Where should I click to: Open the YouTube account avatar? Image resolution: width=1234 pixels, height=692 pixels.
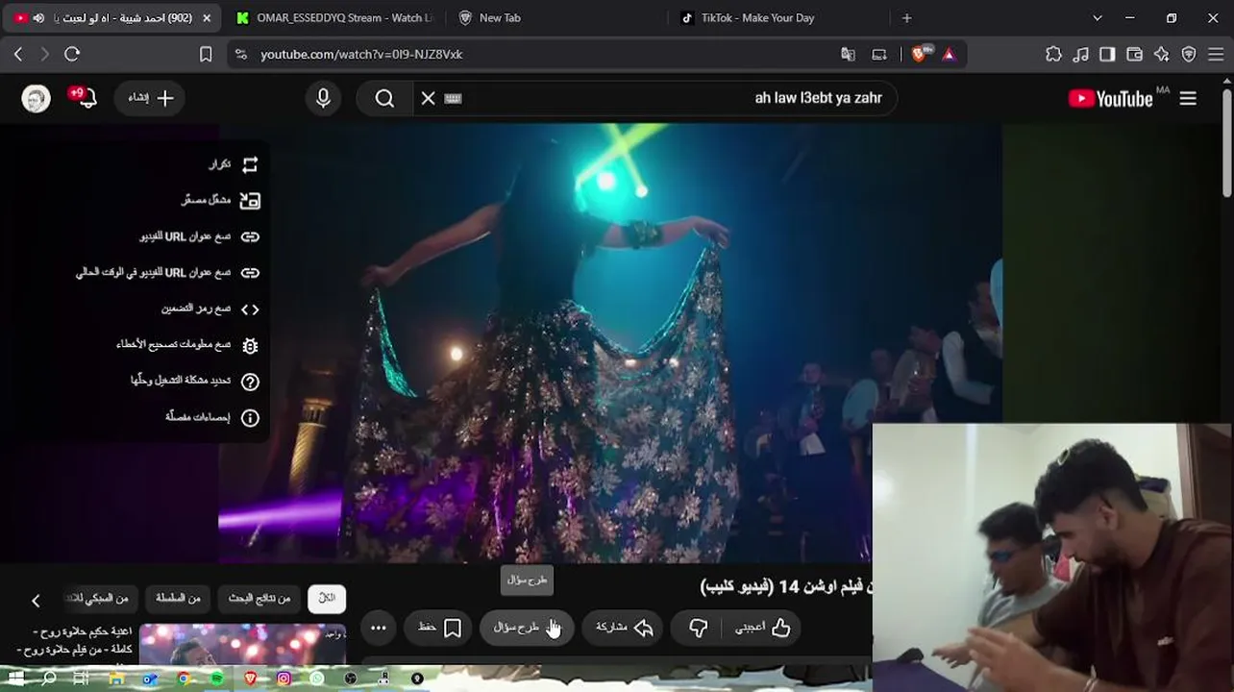click(x=37, y=98)
